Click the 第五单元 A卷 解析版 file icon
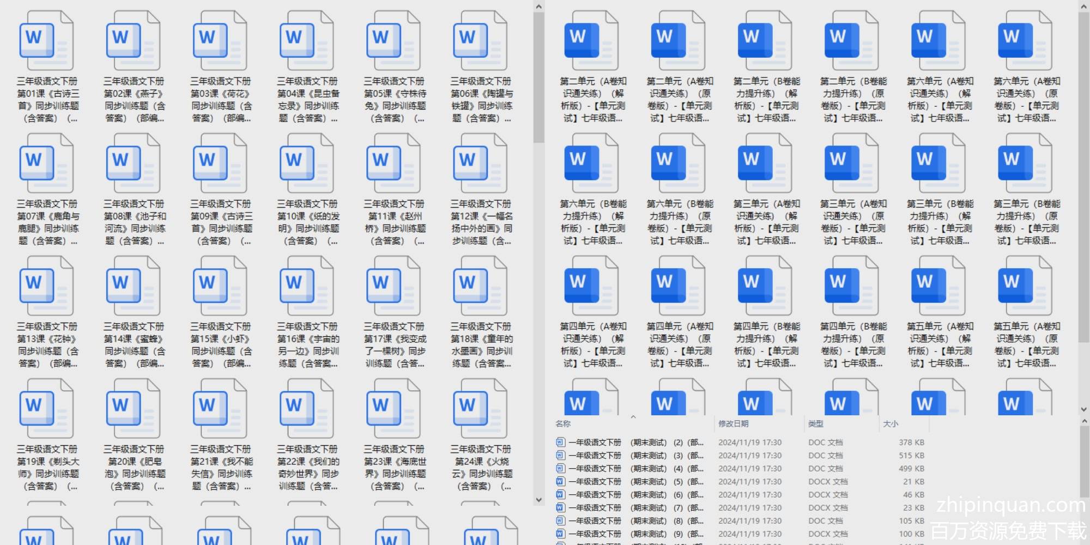This screenshot has height=545, width=1090. click(938, 286)
